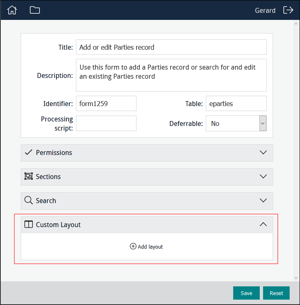
Task: Click the Processing script input field
Action: (106, 123)
